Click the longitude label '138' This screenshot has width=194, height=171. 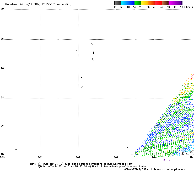pyautogui.click(x=40, y=157)
